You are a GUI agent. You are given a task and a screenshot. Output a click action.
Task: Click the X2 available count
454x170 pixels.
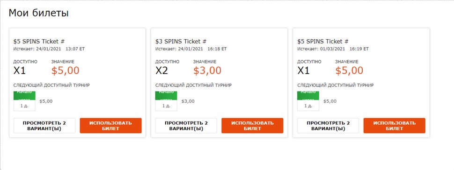point(161,71)
